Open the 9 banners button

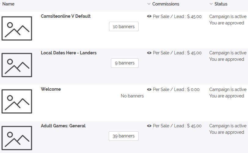coord(125,63)
